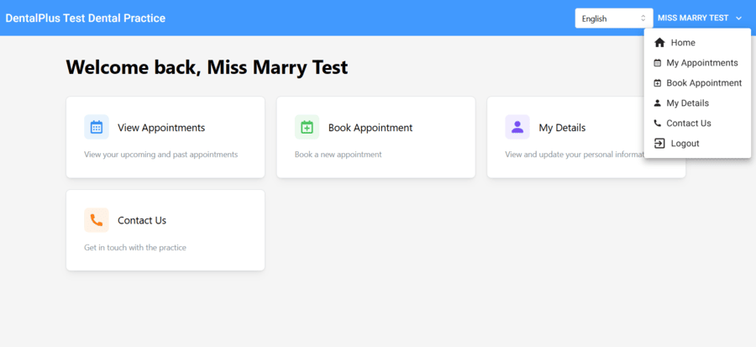Choose My Appointments in the dropdown menu

(x=701, y=63)
